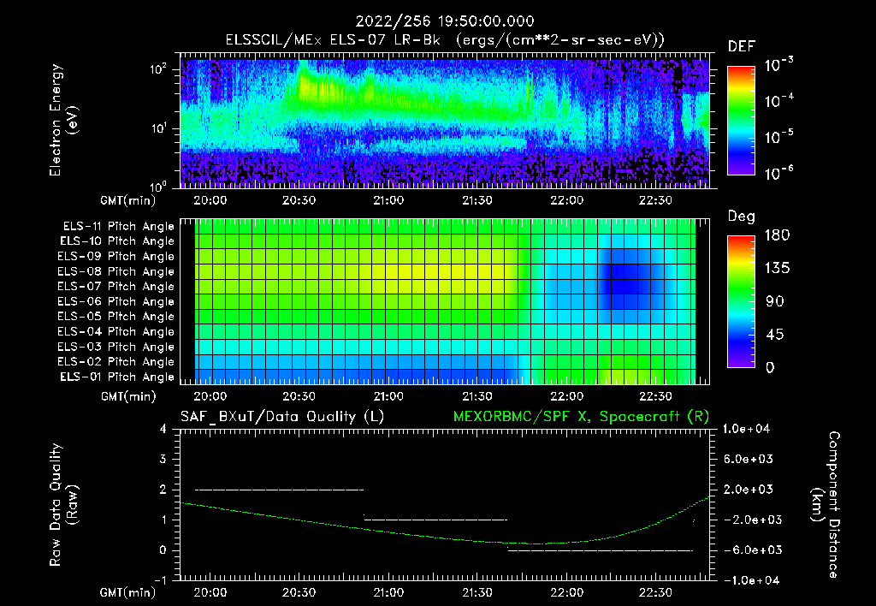Click the 10^0 tick on the energy axis
Image resolution: width=876 pixels, height=606 pixels.
point(159,187)
